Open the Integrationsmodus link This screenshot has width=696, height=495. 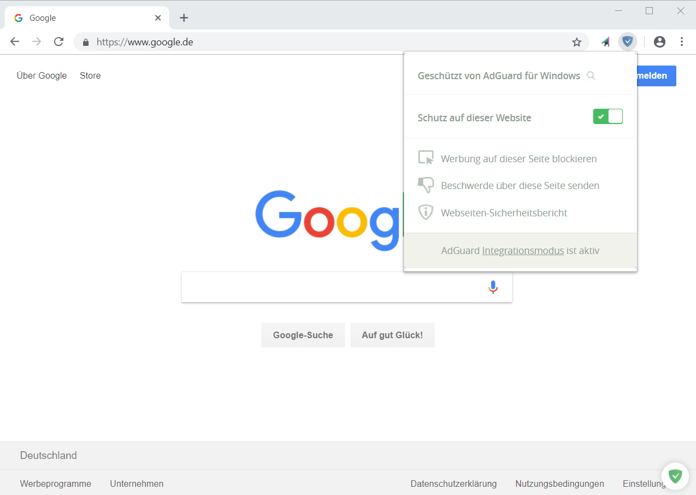tap(523, 251)
